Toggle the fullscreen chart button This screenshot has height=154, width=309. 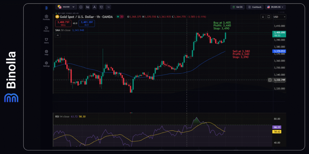point(269,17)
